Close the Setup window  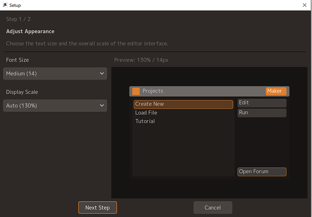[304, 5]
